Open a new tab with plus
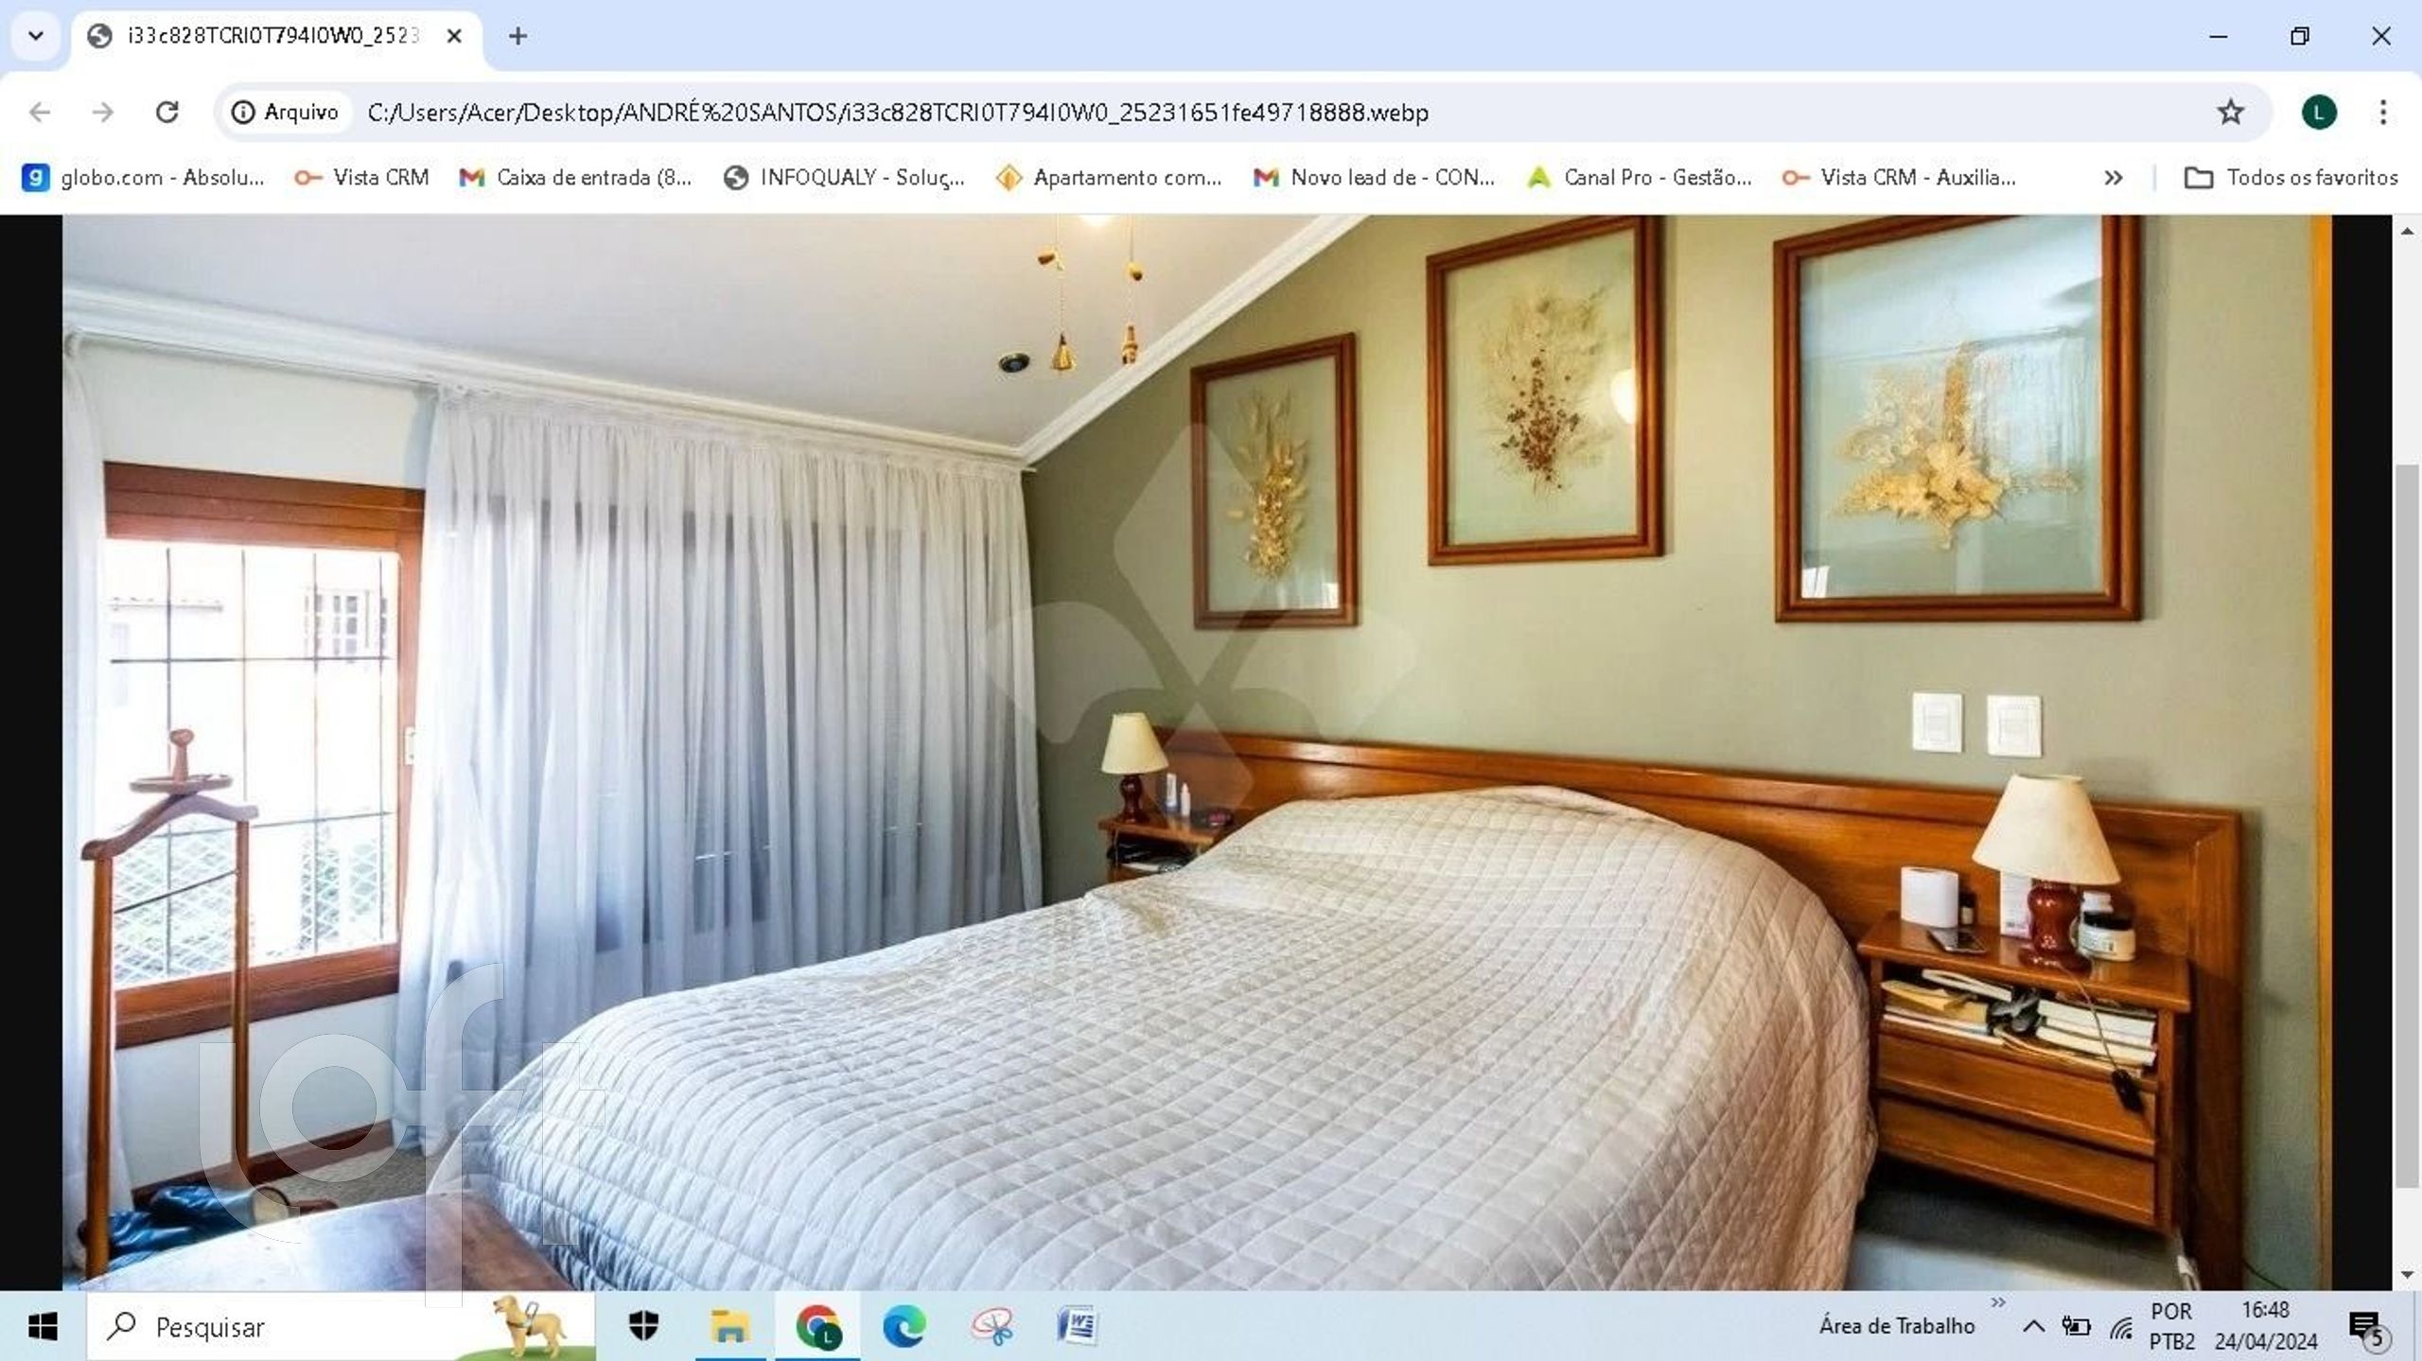This screenshot has width=2422, height=1361. click(518, 36)
